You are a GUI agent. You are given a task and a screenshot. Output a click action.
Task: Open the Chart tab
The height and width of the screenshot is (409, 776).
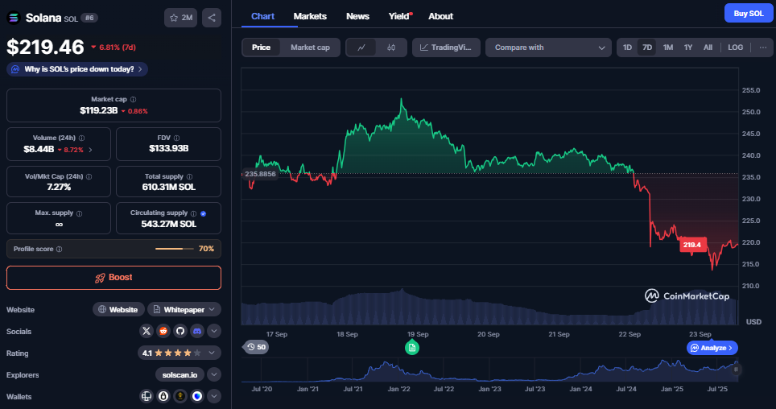(x=262, y=16)
